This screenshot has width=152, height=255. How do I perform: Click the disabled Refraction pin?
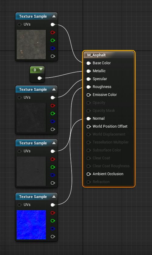88,182
